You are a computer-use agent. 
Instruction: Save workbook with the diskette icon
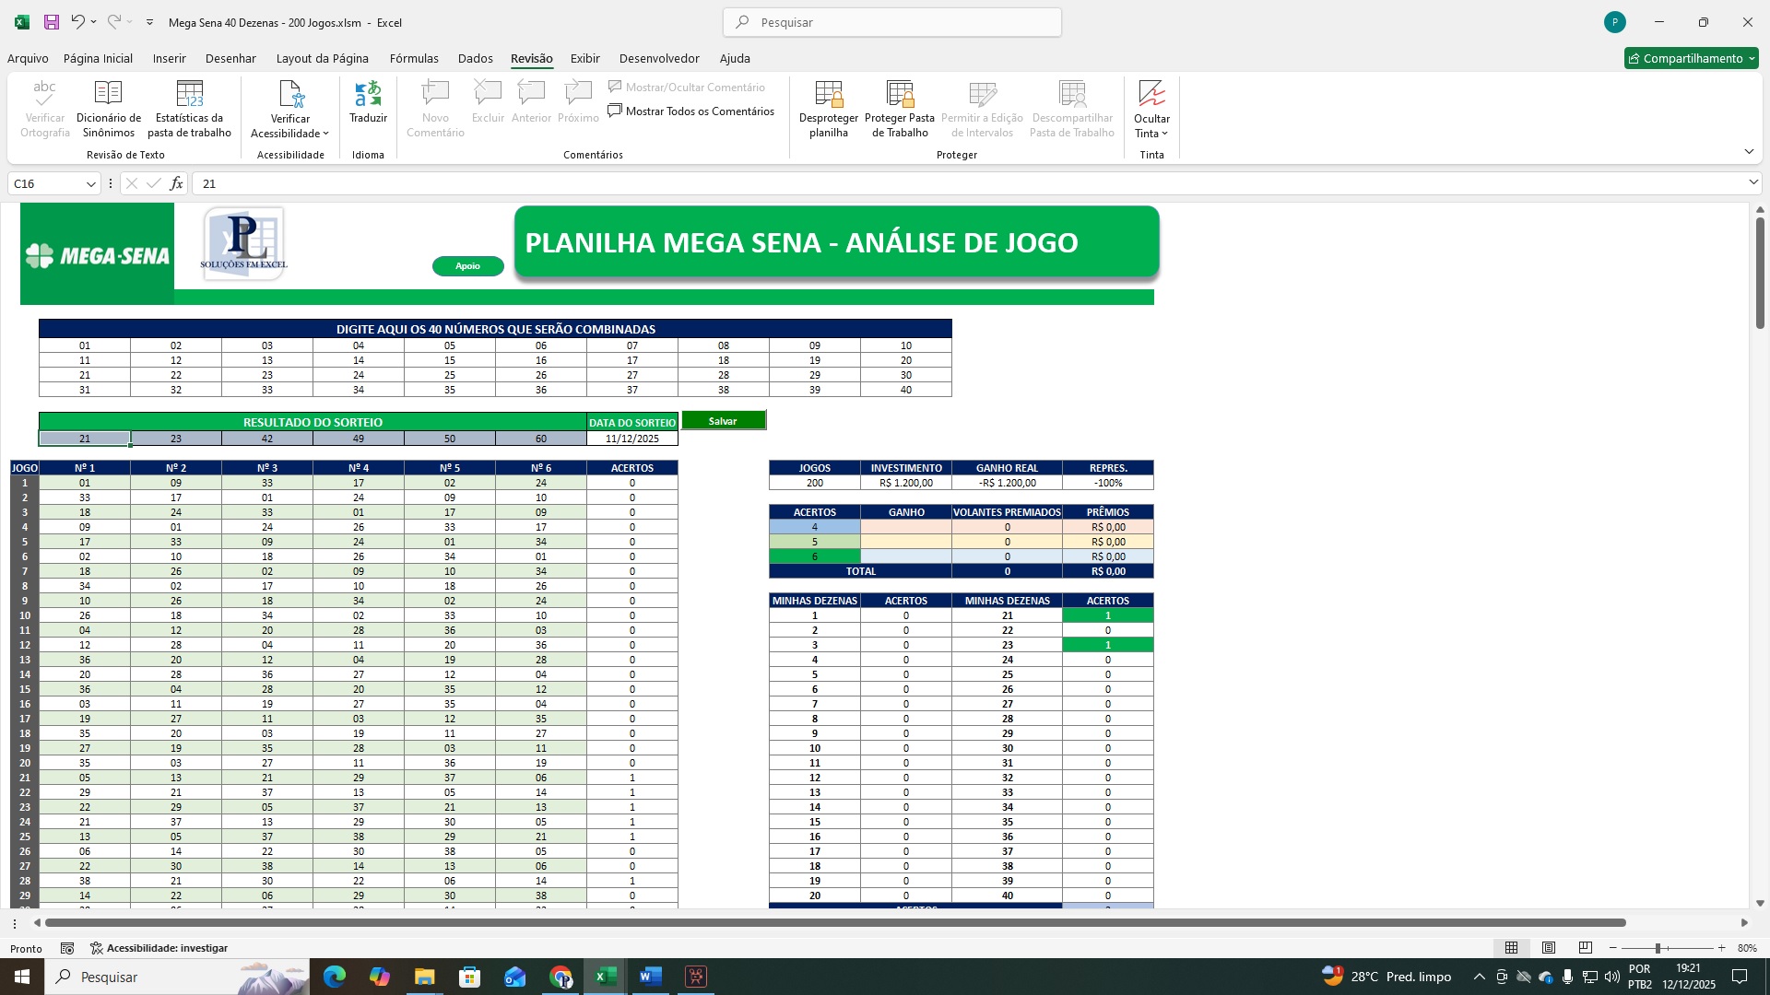52,22
